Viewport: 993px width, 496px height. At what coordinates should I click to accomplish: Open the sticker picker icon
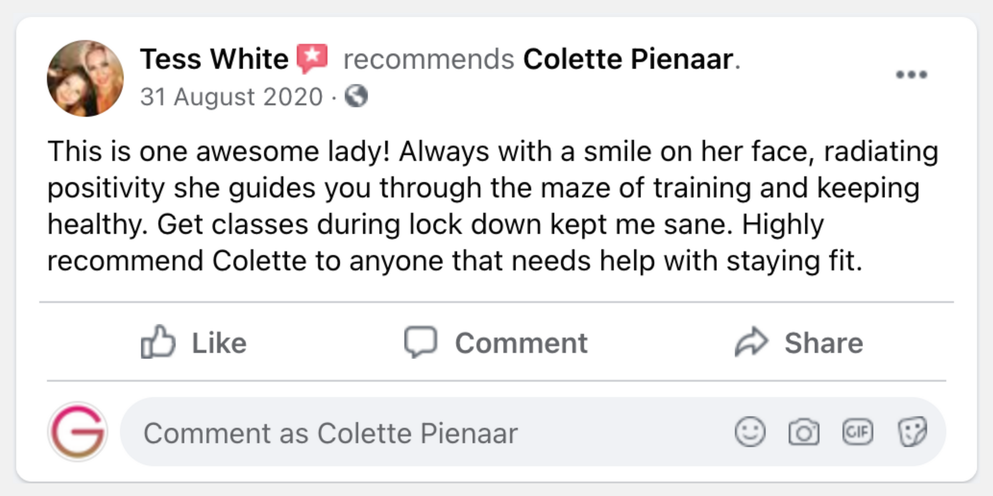(x=912, y=432)
